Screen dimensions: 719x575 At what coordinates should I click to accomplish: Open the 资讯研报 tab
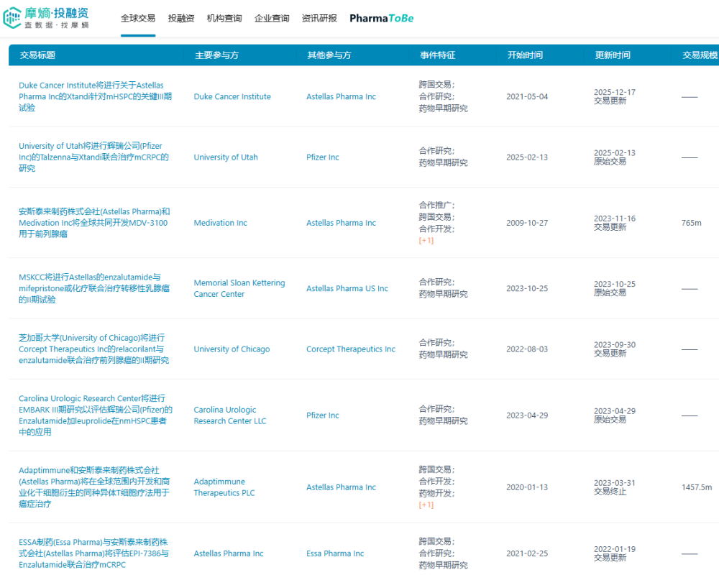click(319, 19)
